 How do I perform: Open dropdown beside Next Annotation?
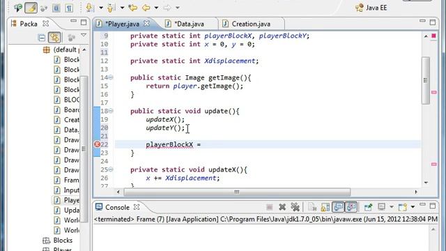point(100,8)
